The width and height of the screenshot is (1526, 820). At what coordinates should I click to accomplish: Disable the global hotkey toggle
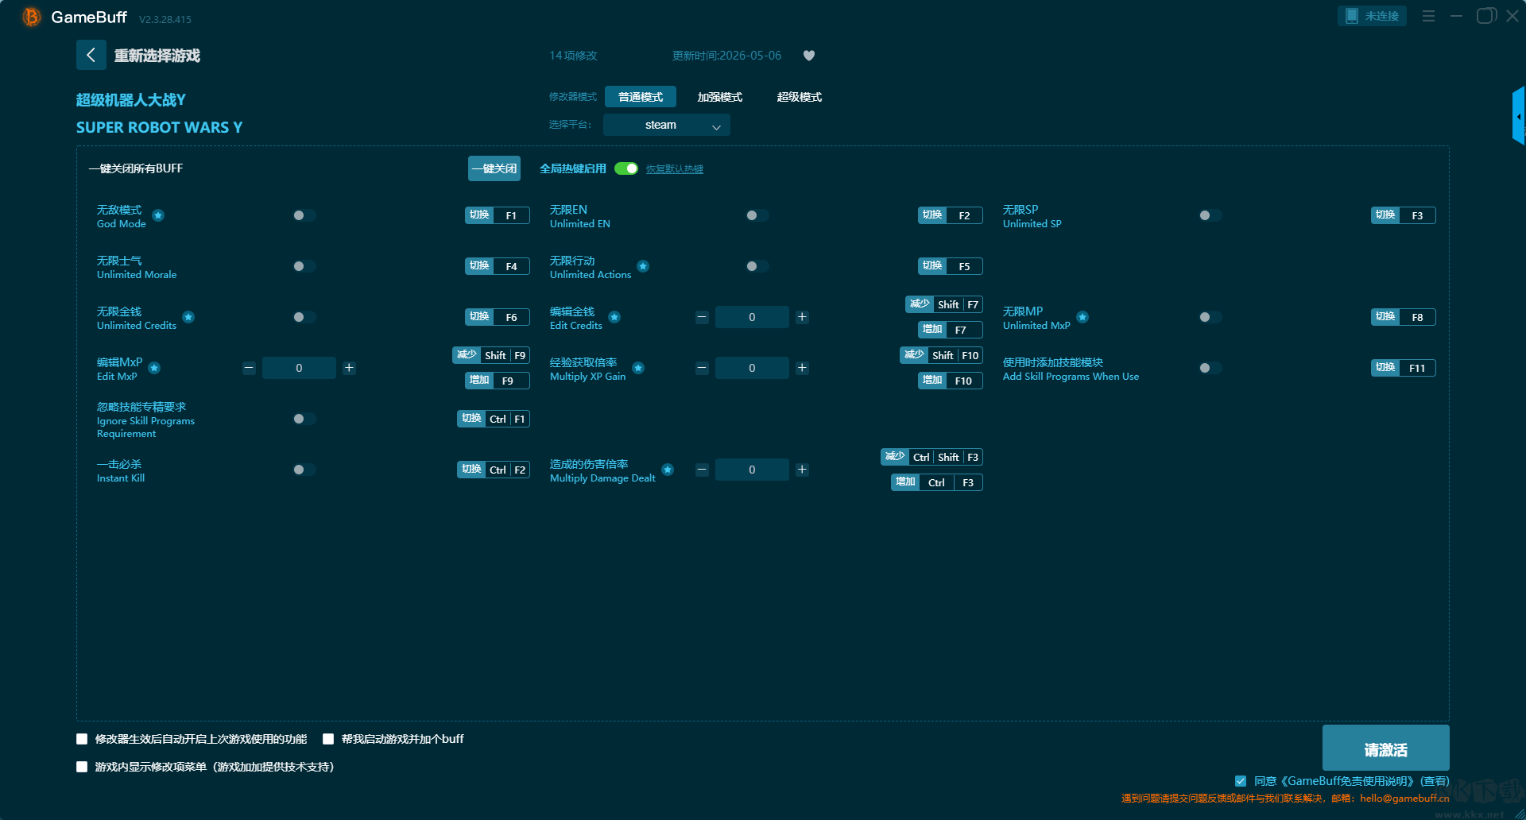click(626, 168)
